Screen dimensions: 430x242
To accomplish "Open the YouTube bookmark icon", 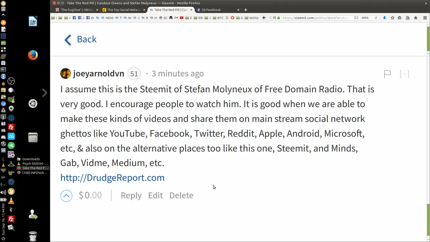I will click(x=181, y=18).
